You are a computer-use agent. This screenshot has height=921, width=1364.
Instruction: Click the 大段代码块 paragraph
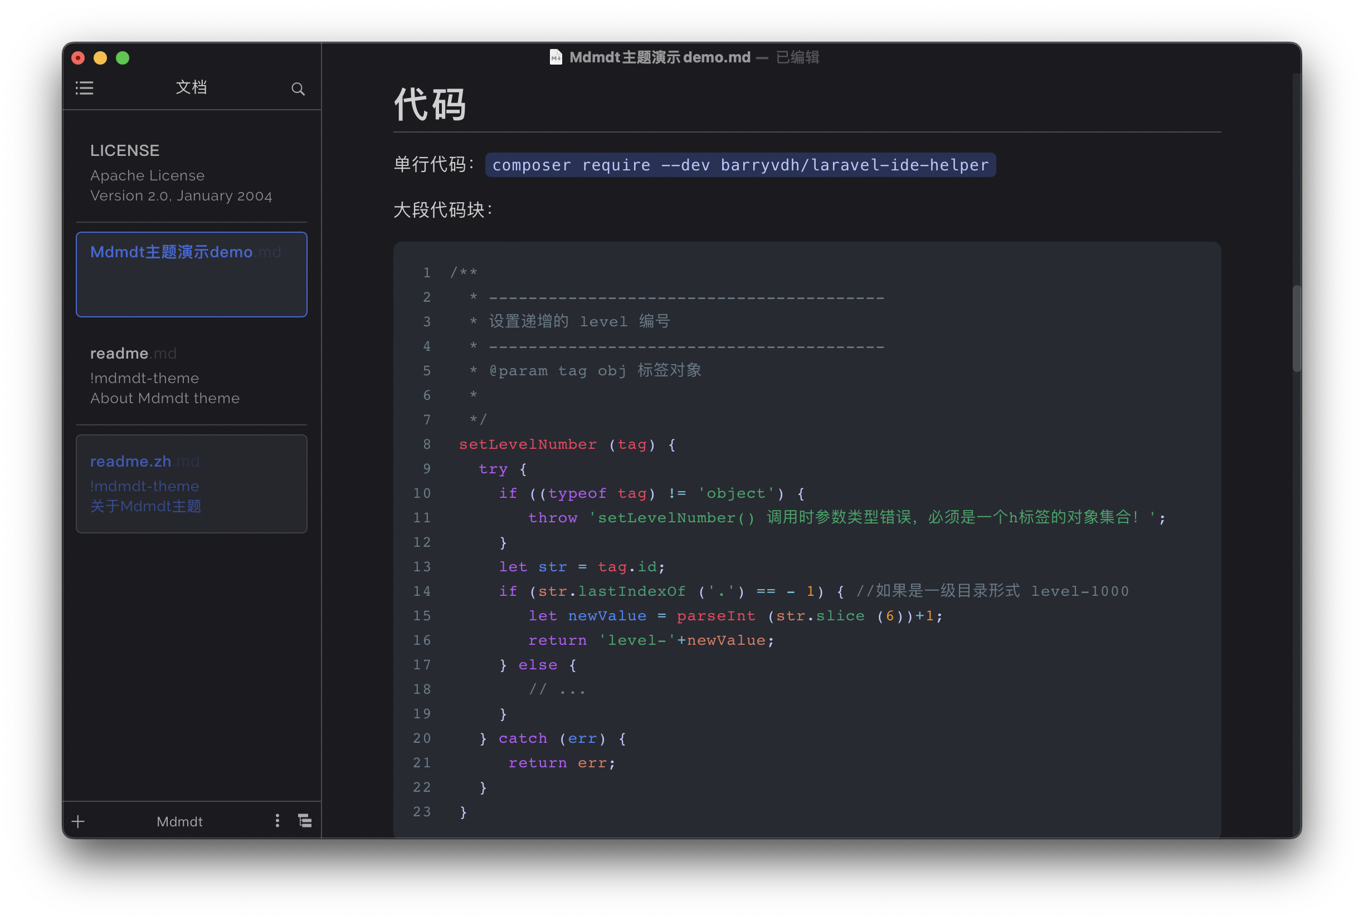point(443,209)
